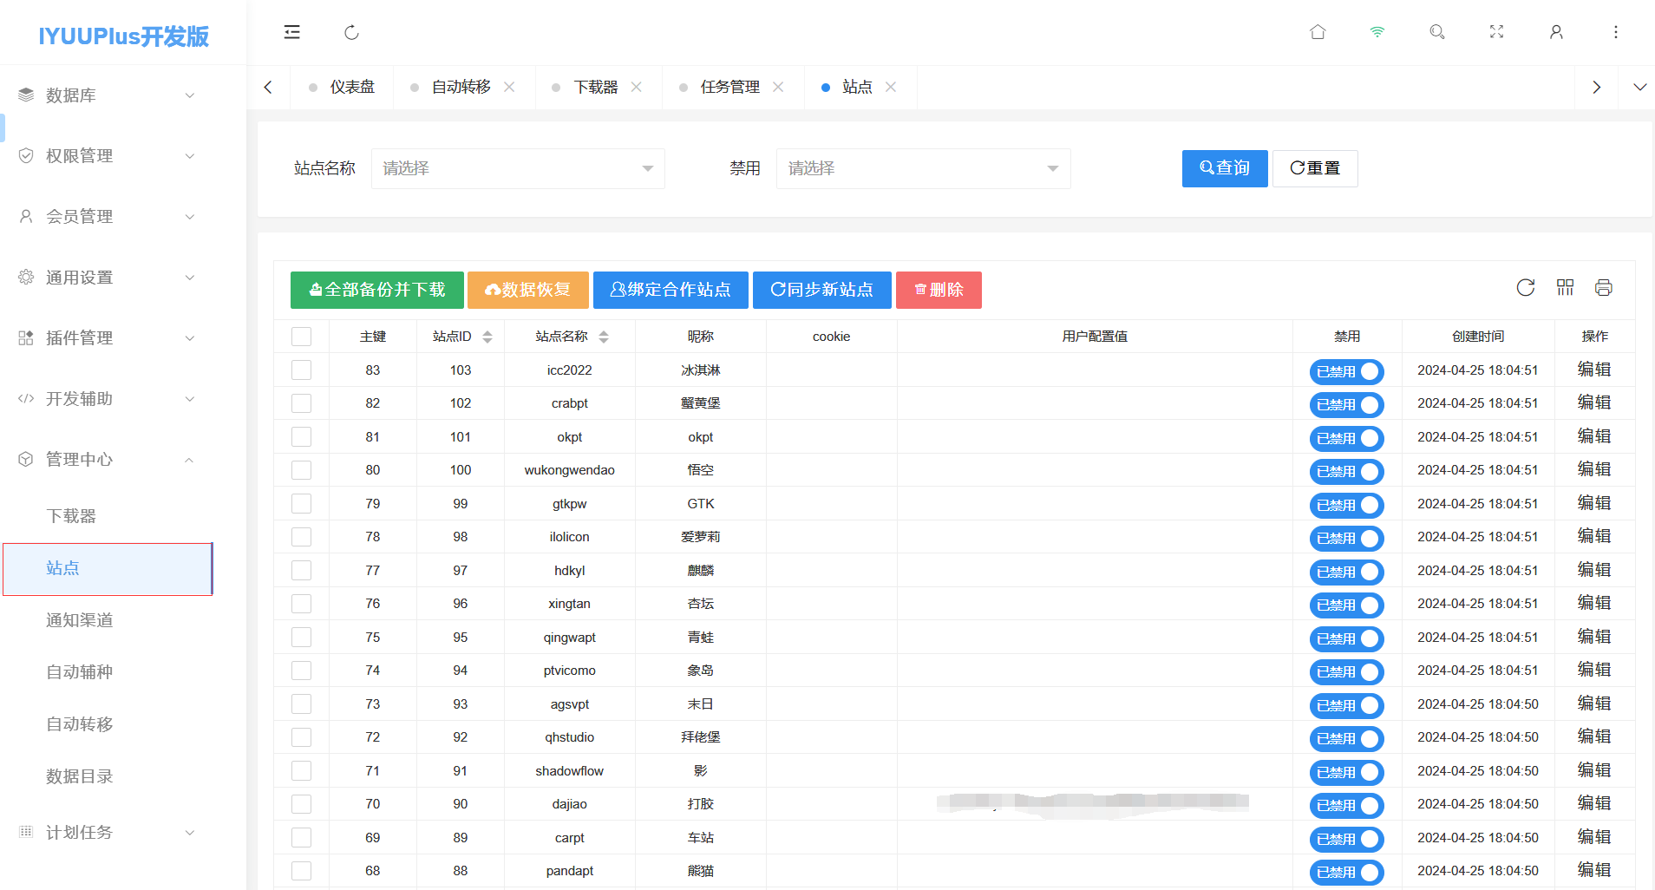Click the 同步新站点 button
This screenshot has width=1655, height=890.
(x=822, y=290)
